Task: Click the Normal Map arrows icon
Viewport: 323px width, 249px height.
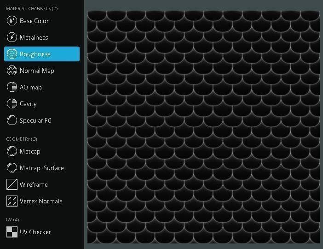Action: 12,71
